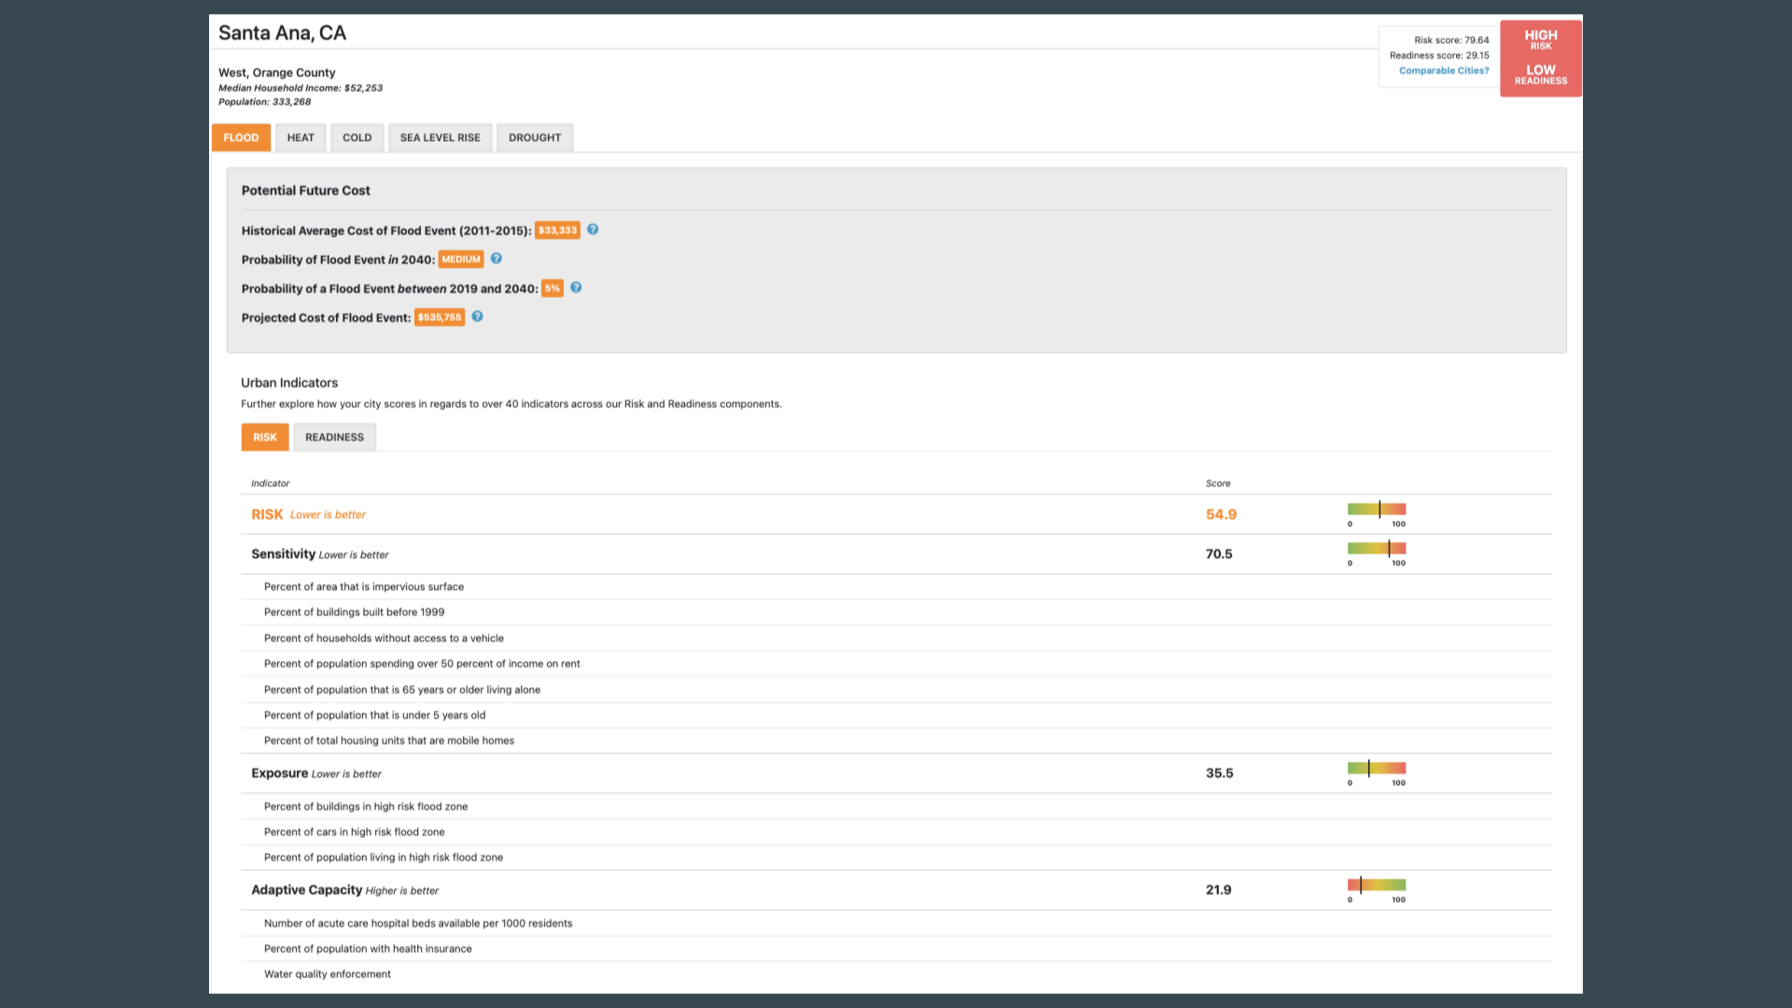Select the DROUGHT tab

tap(534, 136)
